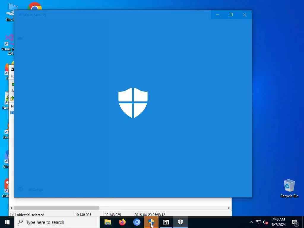
Task: Launch Firefox from the taskbar
Action: [x=122, y=222]
